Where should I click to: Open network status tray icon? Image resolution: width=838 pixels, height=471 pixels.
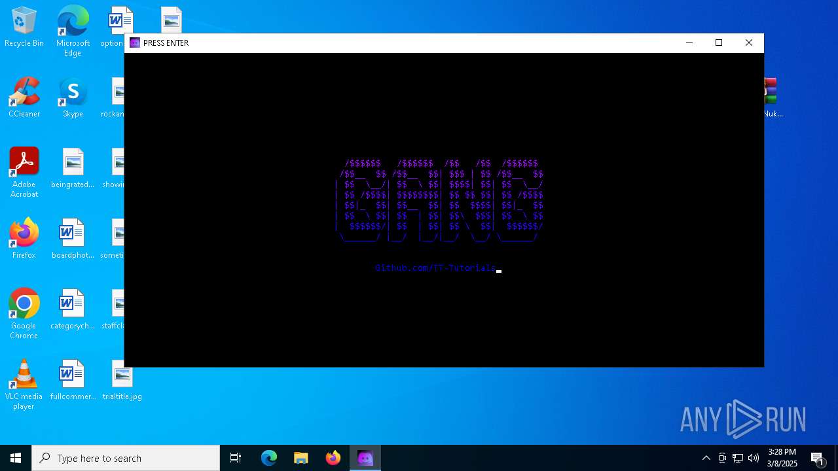738,458
